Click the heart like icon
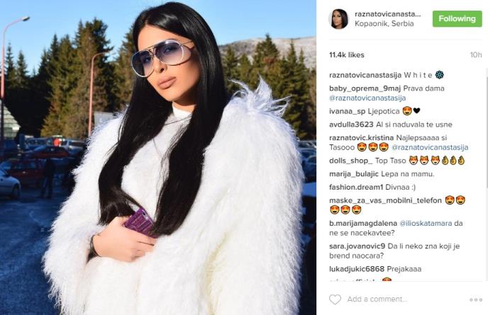This screenshot has height=315, width=488. (335, 299)
